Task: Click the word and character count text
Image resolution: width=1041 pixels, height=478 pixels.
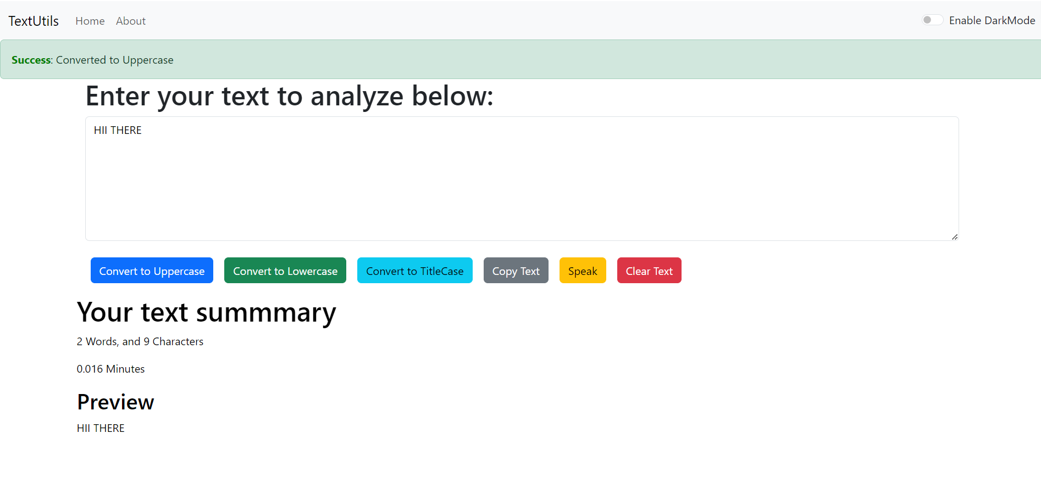Action: (x=140, y=341)
